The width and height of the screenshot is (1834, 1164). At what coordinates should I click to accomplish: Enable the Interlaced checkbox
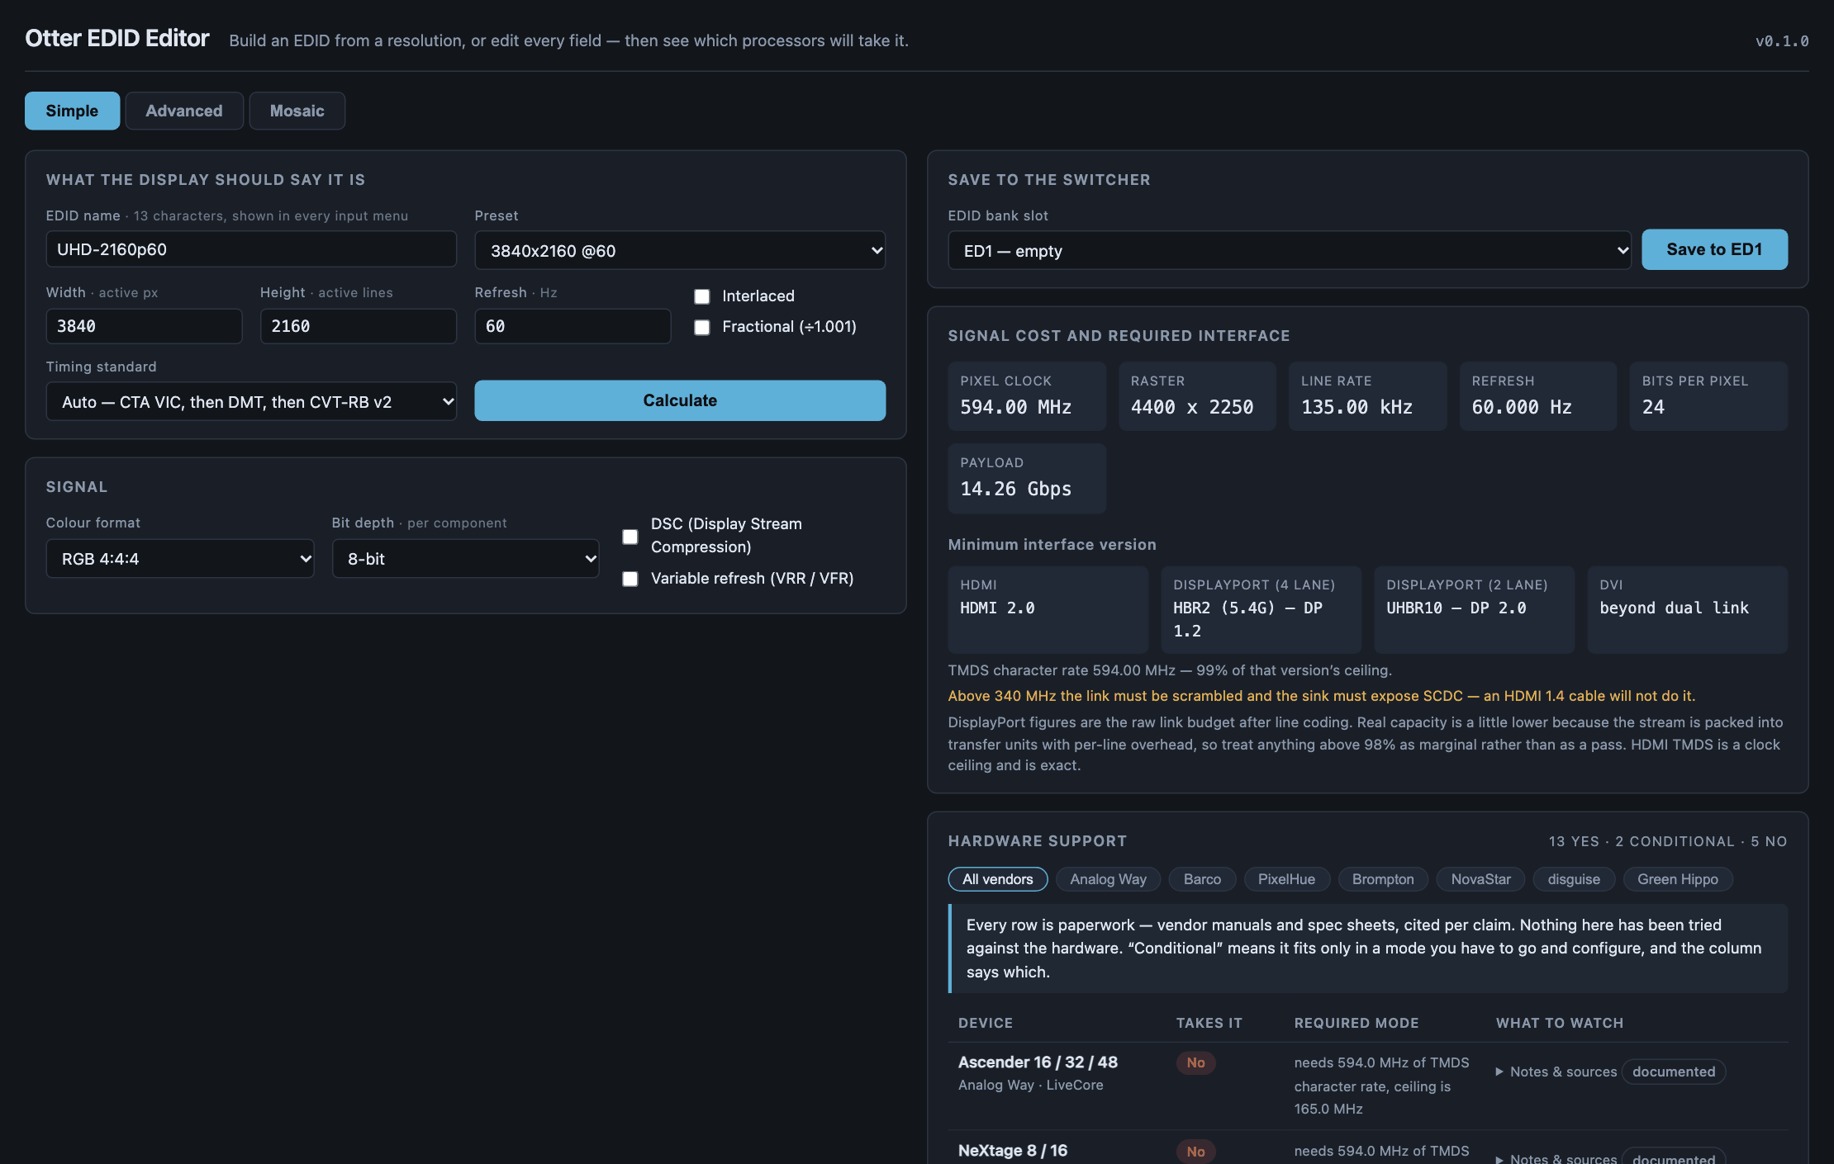(x=702, y=296)
